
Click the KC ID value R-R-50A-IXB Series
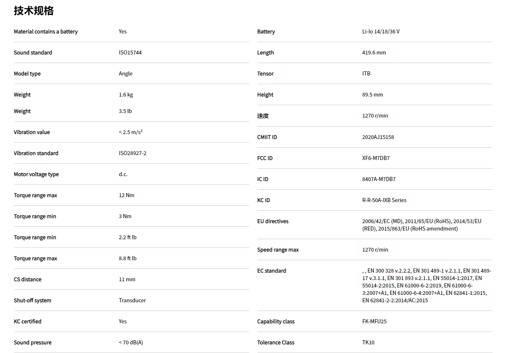click(384, 200)
